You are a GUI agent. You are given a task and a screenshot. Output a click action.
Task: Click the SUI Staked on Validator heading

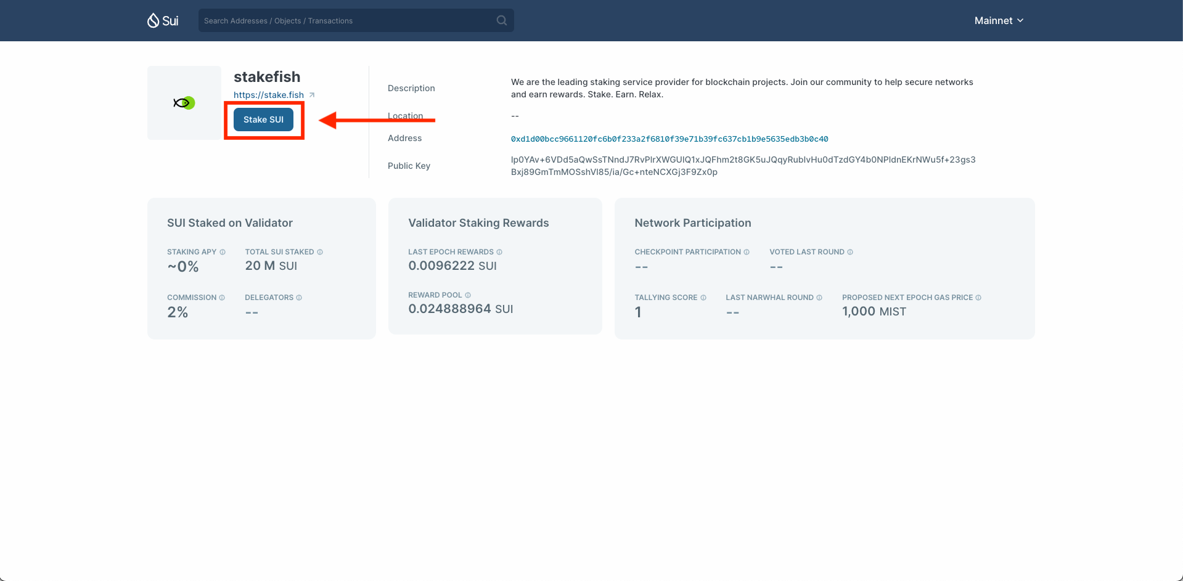click(x=230, y=223)
